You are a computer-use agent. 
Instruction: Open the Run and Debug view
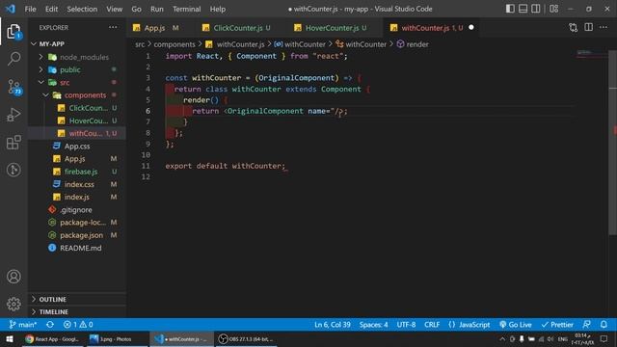[x=13, y=115]
